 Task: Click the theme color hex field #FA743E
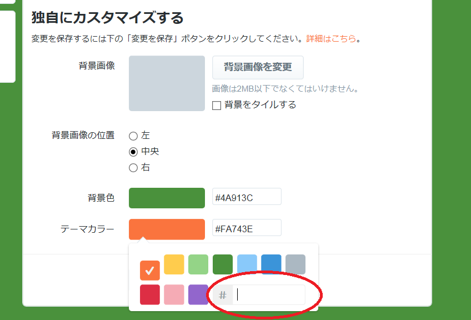point(247,228)
